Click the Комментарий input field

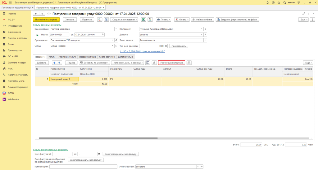click(x=83, y=167)
